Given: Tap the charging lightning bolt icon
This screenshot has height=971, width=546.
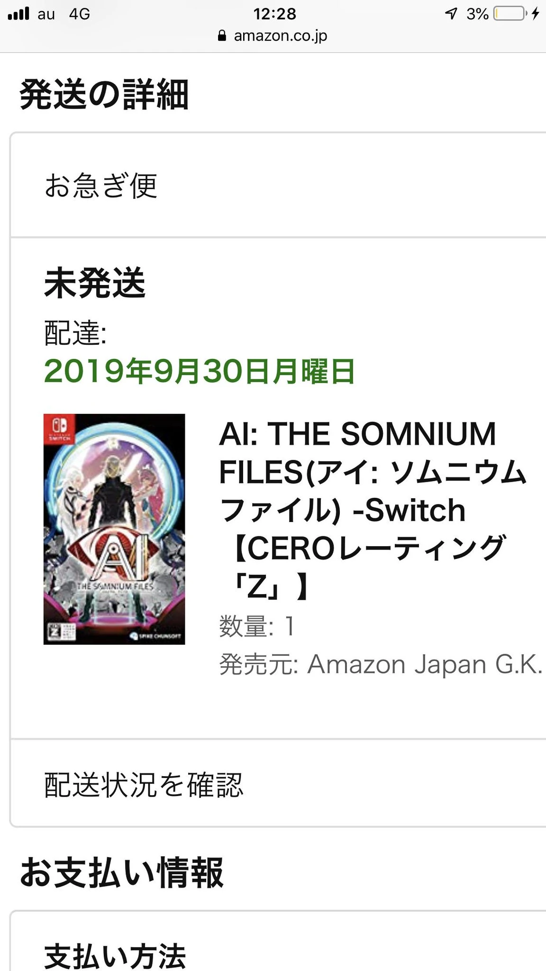Looking at the screenshot, I should point(536,13).
